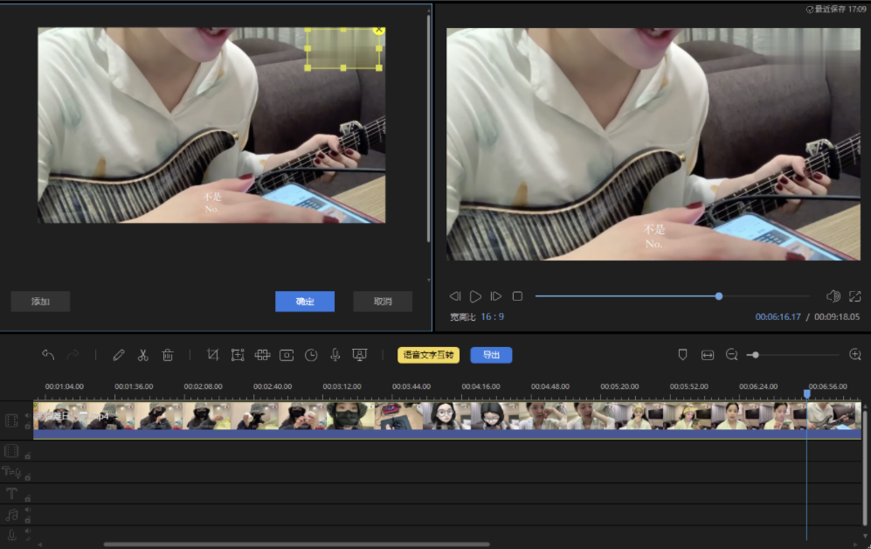Mute the main video track
The width and height of the screenshot is (871, 549).
pyautogui.click(x=27, y=415)
